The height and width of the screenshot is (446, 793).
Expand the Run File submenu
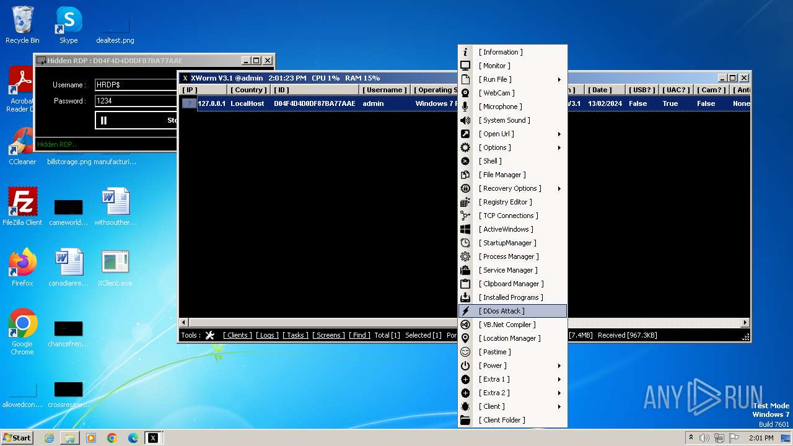coord(559,79)
